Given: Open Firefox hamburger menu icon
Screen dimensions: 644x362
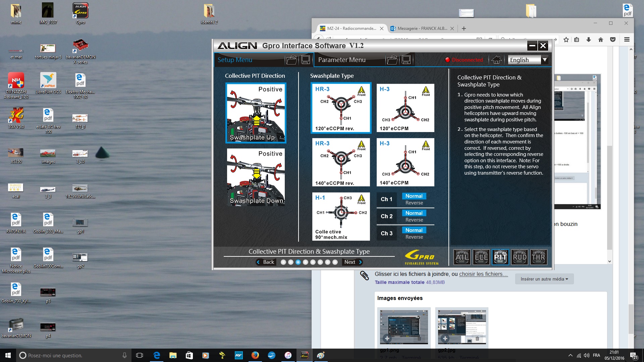Looking at the screenshot, I should [627, 40].
